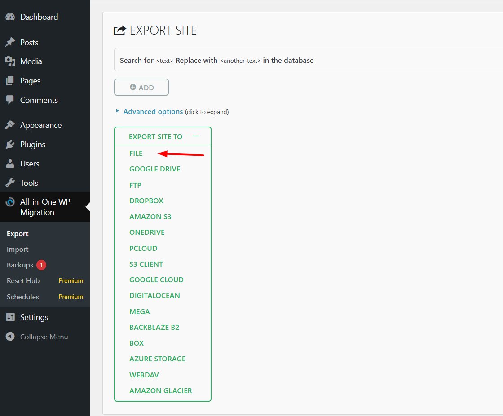This screenshot has width=503, height=416.
Task: Click the All-in-One WP Migration logo icon
Action: (10, 202)
